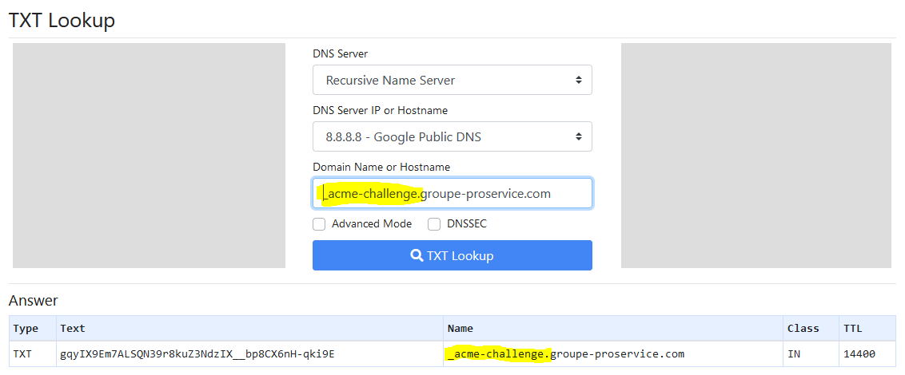The image size is (905, 375).
Task: Select the TTL column header
Action: coord(852,328)
